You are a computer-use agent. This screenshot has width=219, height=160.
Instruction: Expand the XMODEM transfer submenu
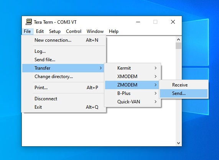click(133, 77)
